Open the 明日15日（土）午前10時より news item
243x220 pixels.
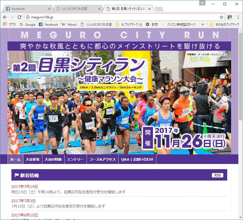(68, 192)
